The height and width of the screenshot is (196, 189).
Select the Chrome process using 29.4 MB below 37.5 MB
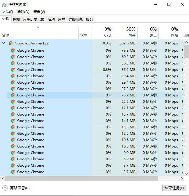click(x=92, y=76)
